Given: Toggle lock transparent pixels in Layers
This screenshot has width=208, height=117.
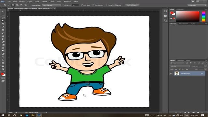Looking at the screenshot, I should pyautogui.click(x=176, y=69).
